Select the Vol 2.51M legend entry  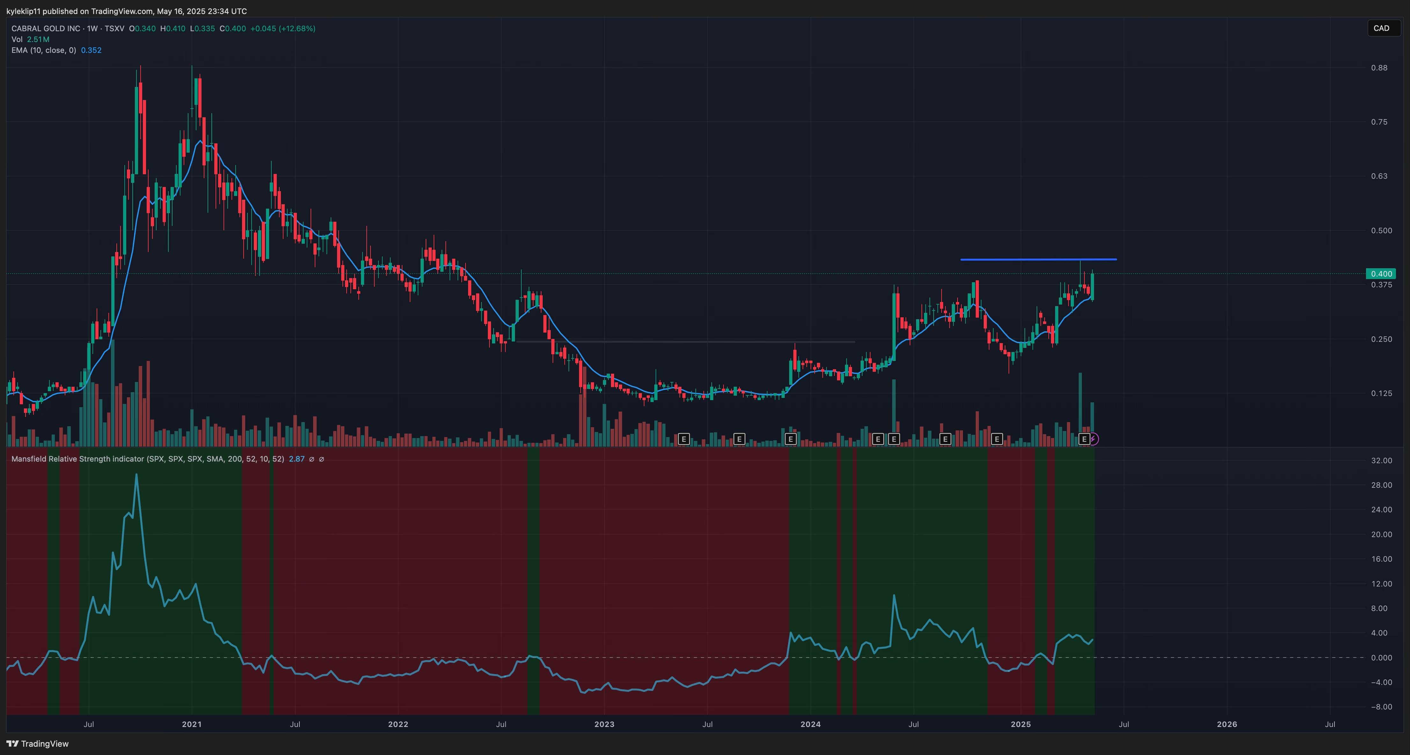30,40
